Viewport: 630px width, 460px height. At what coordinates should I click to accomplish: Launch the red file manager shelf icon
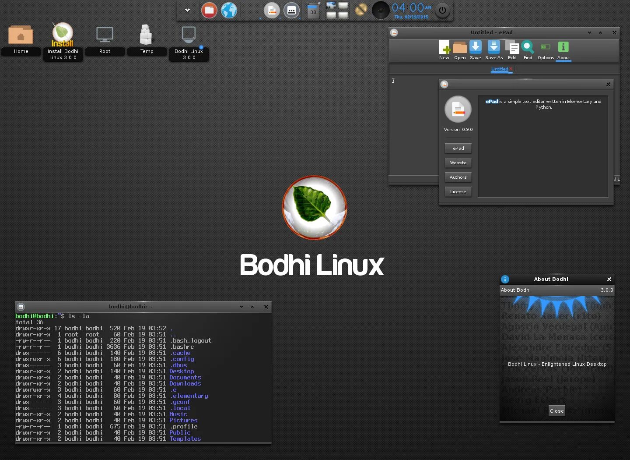209,10
